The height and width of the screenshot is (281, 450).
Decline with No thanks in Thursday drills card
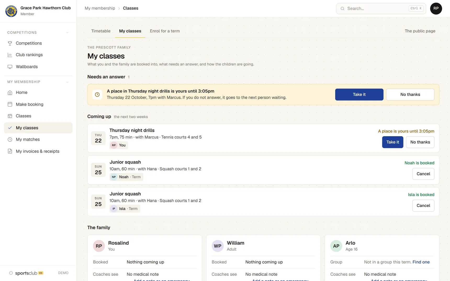[x=420, y=142]
